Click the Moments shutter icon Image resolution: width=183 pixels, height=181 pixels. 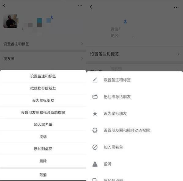(x=95, y=130)
